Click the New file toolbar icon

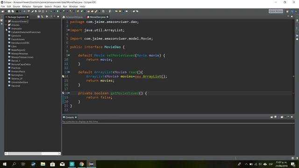2,11
